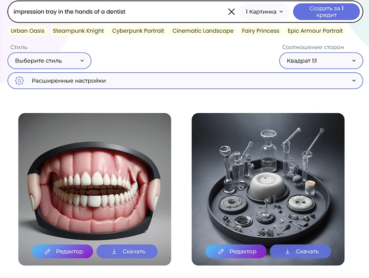Click the prompt text input field
The image size is (369, 278).
click(118, 12)
